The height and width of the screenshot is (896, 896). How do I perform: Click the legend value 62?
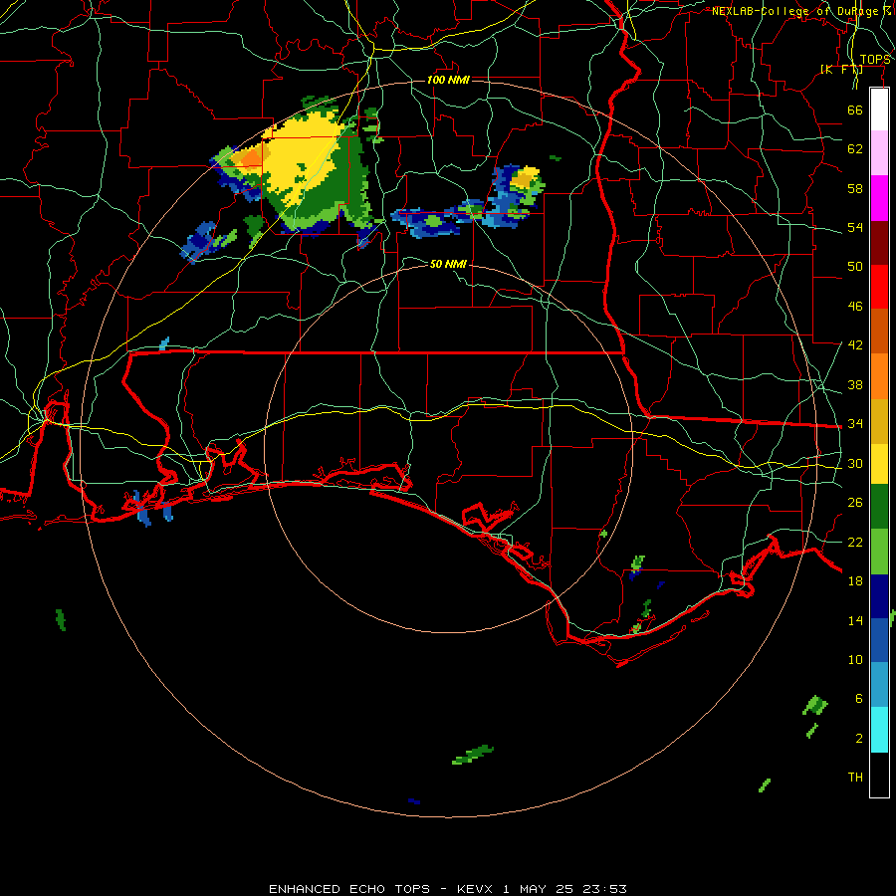855,149
